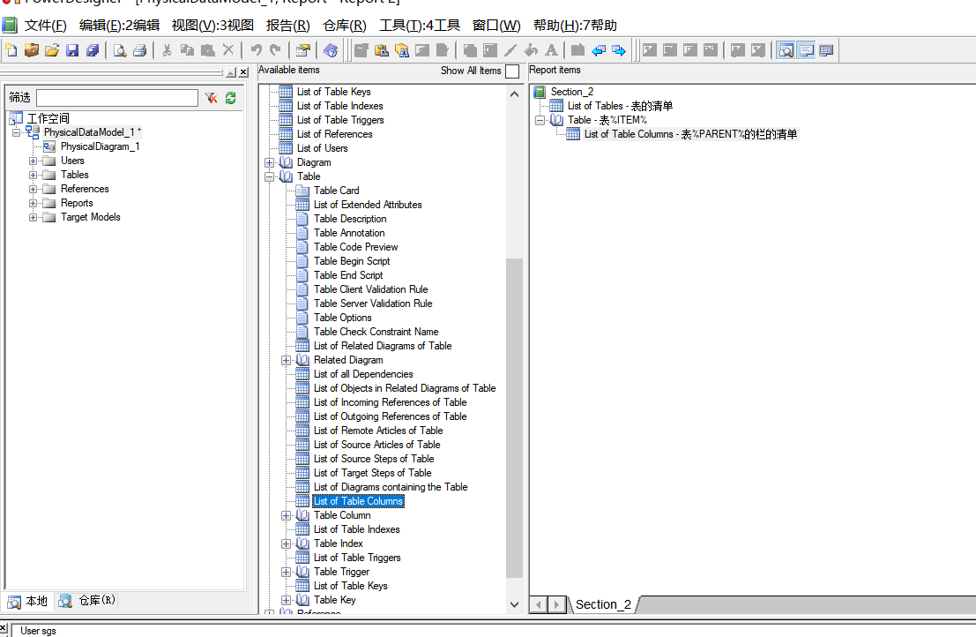Switch to the 仓库(R) browser tab
This screenshot has width=976, height=637.
87,600
